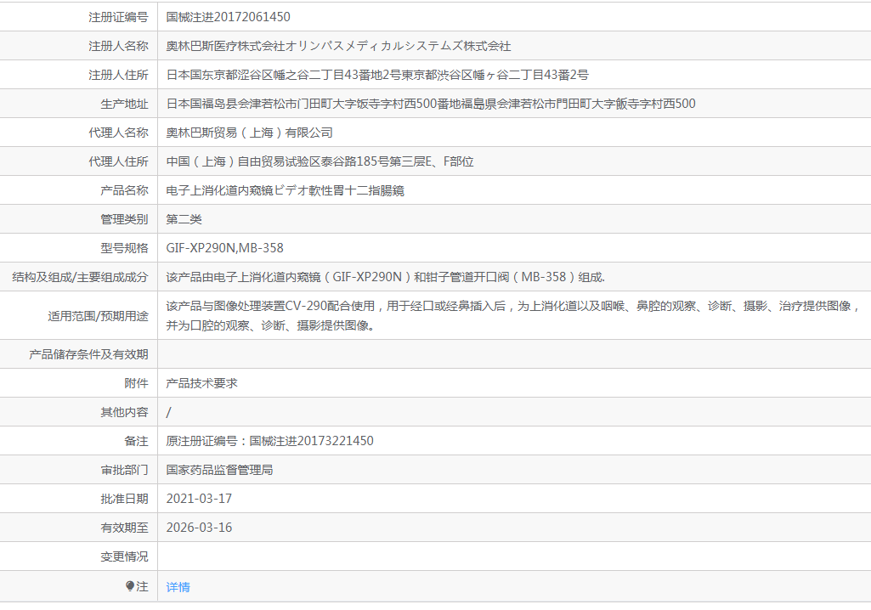Click the 注 label in the last row
The width and height of the screenshot is (871, 610).
142,587
